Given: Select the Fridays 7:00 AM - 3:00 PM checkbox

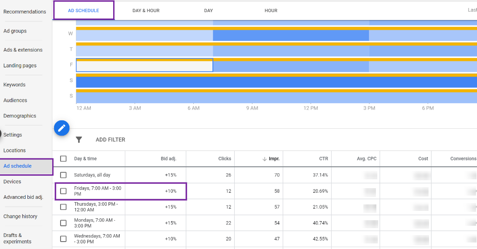Looking at the screenshot, I should (63, 191).
